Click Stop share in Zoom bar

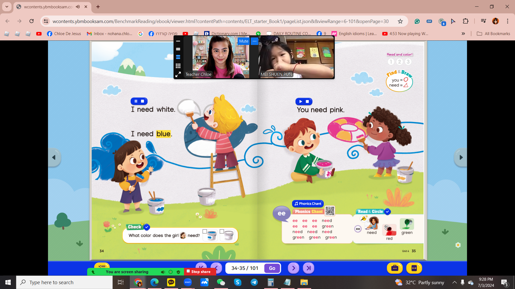(x=200, y=272)
